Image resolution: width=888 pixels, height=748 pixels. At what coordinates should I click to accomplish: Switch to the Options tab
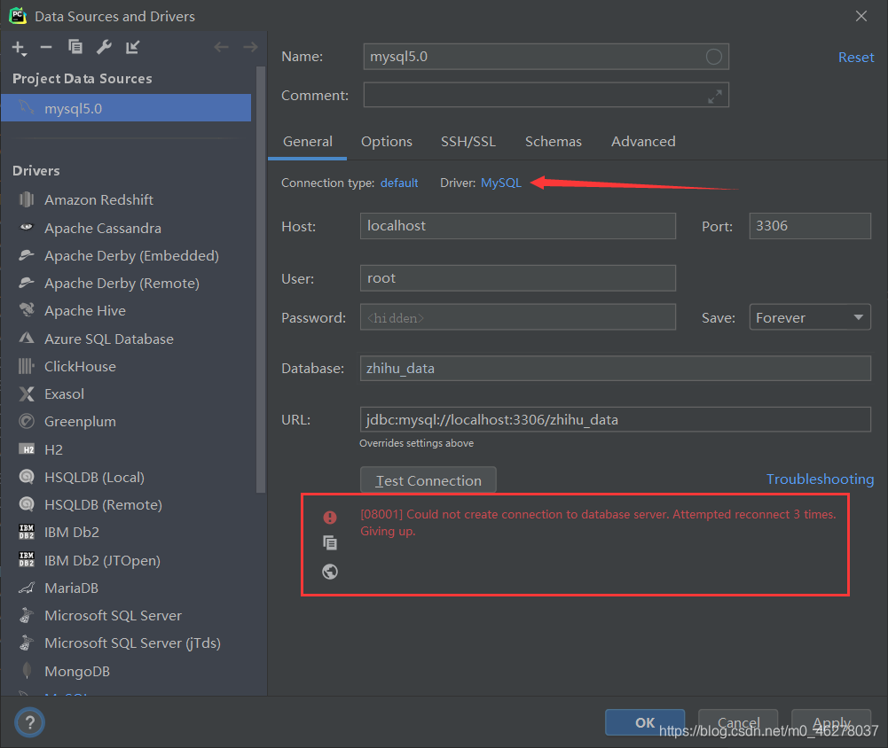click(387, 142)
